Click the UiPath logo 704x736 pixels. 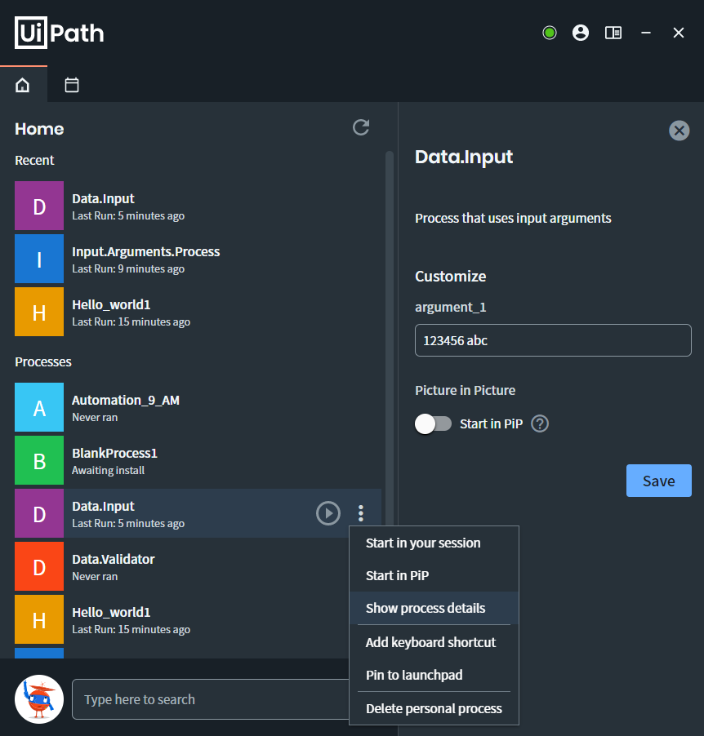point(60,33)
